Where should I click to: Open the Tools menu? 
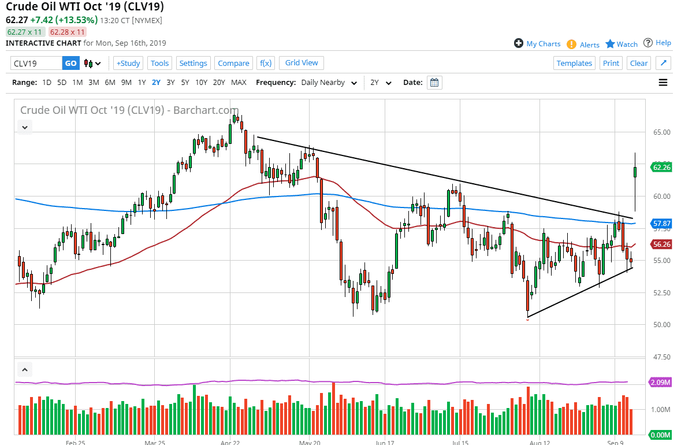159,62
